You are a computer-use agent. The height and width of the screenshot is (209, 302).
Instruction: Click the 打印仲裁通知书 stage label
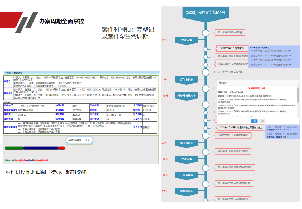186,96
